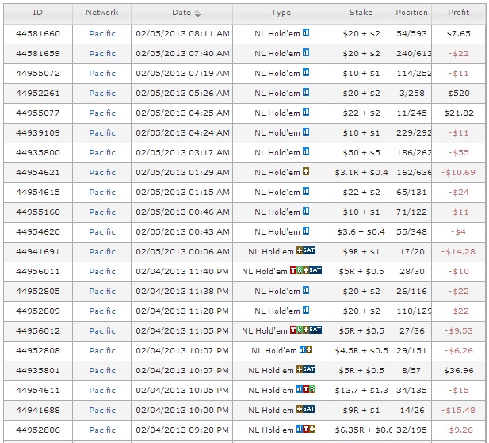Click the $7.65 profit value

[x=459, y=33]
